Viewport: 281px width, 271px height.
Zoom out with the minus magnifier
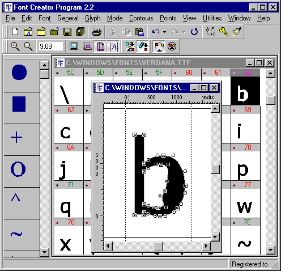point(28,46)
